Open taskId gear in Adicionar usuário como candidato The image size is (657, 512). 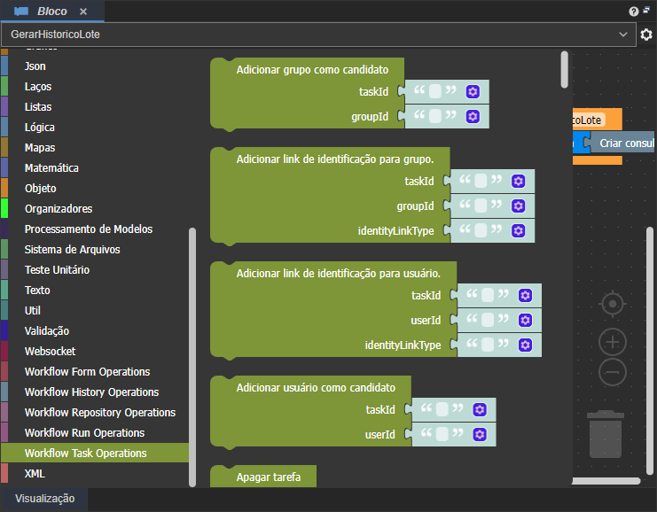point(480,409)
